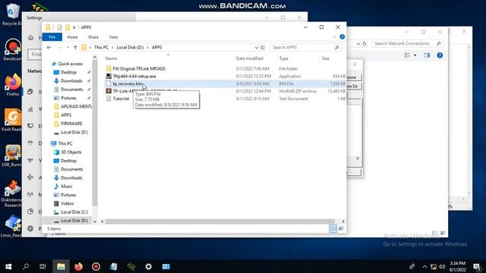Open the View ribbon tab
This screenshot has width=486, height=273.
pos(113,37)
